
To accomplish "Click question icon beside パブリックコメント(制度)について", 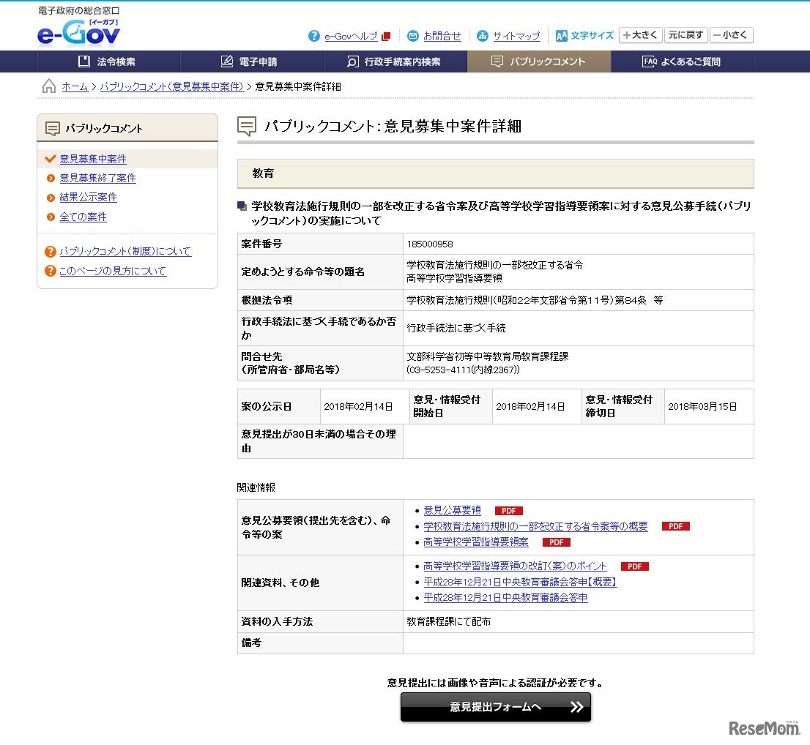I will [x=50, y=252].
